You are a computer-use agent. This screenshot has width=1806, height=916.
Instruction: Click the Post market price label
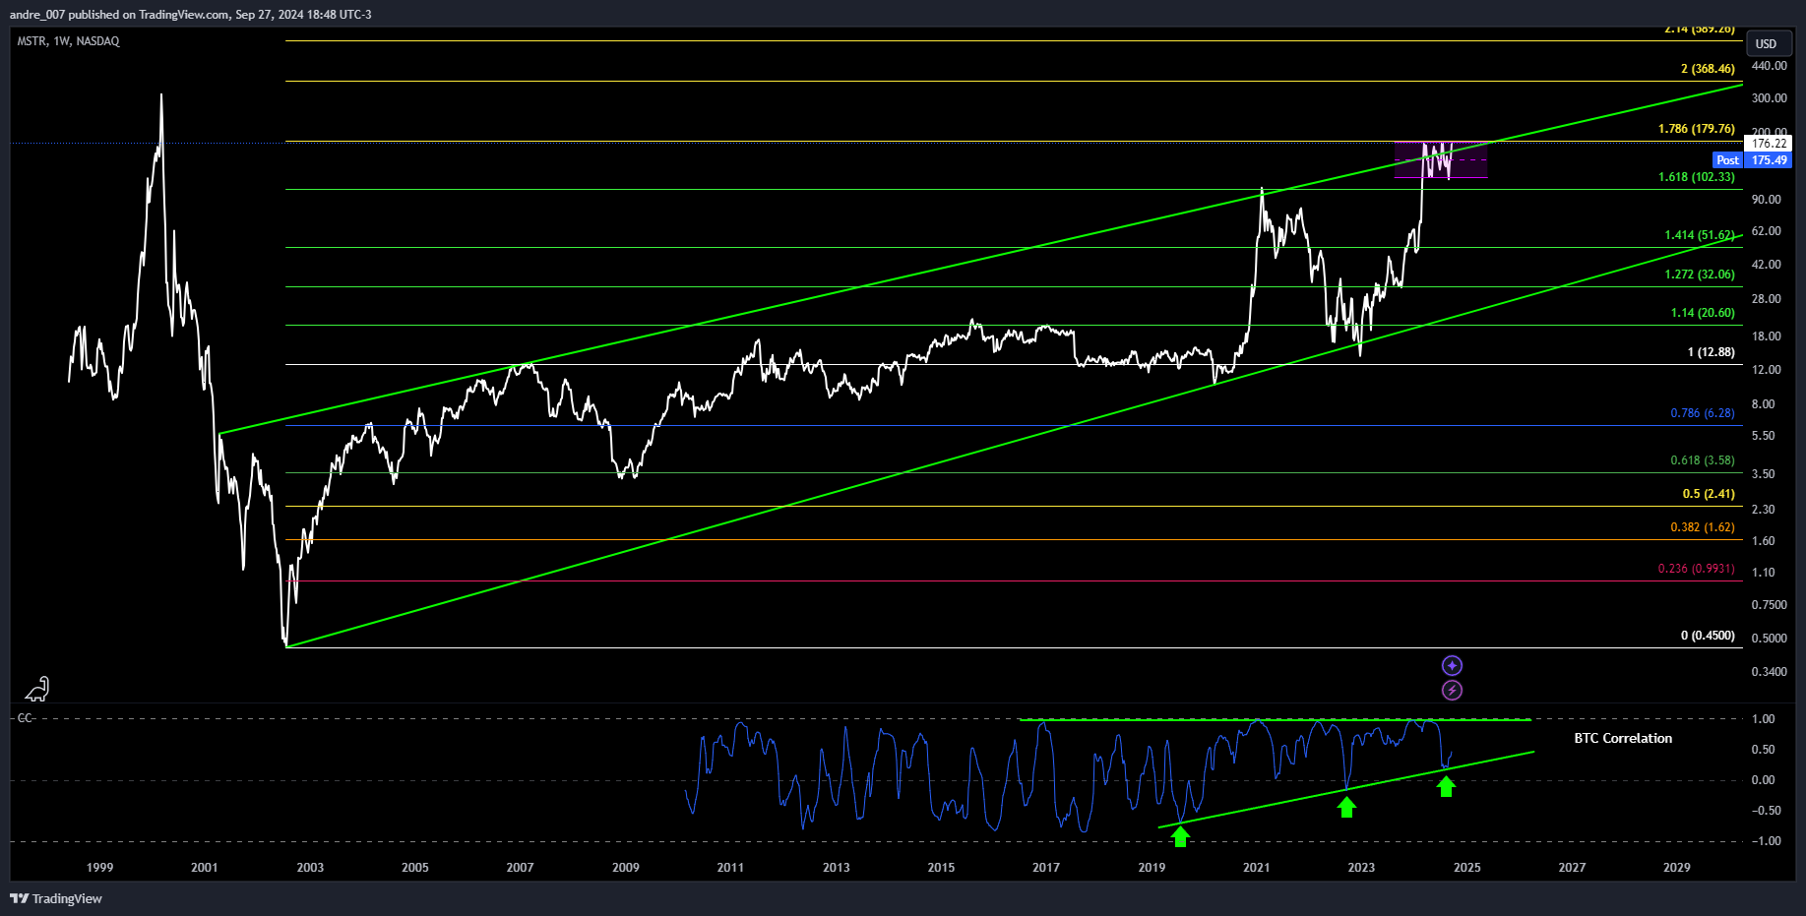(1727, 160)
